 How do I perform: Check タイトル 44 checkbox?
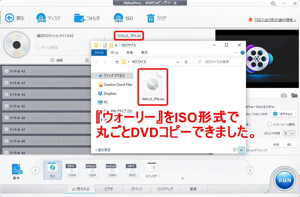tap(6, 94)
